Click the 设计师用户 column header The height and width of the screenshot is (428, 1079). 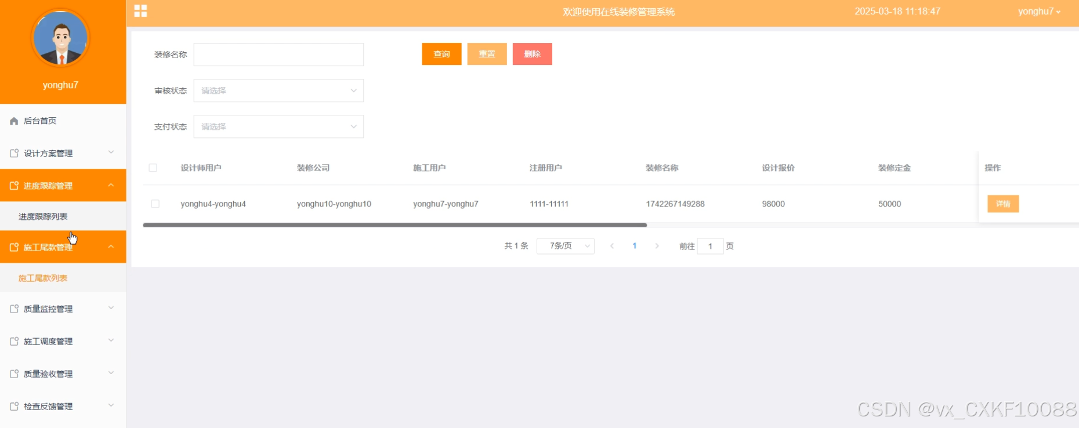tap(201, 168)
